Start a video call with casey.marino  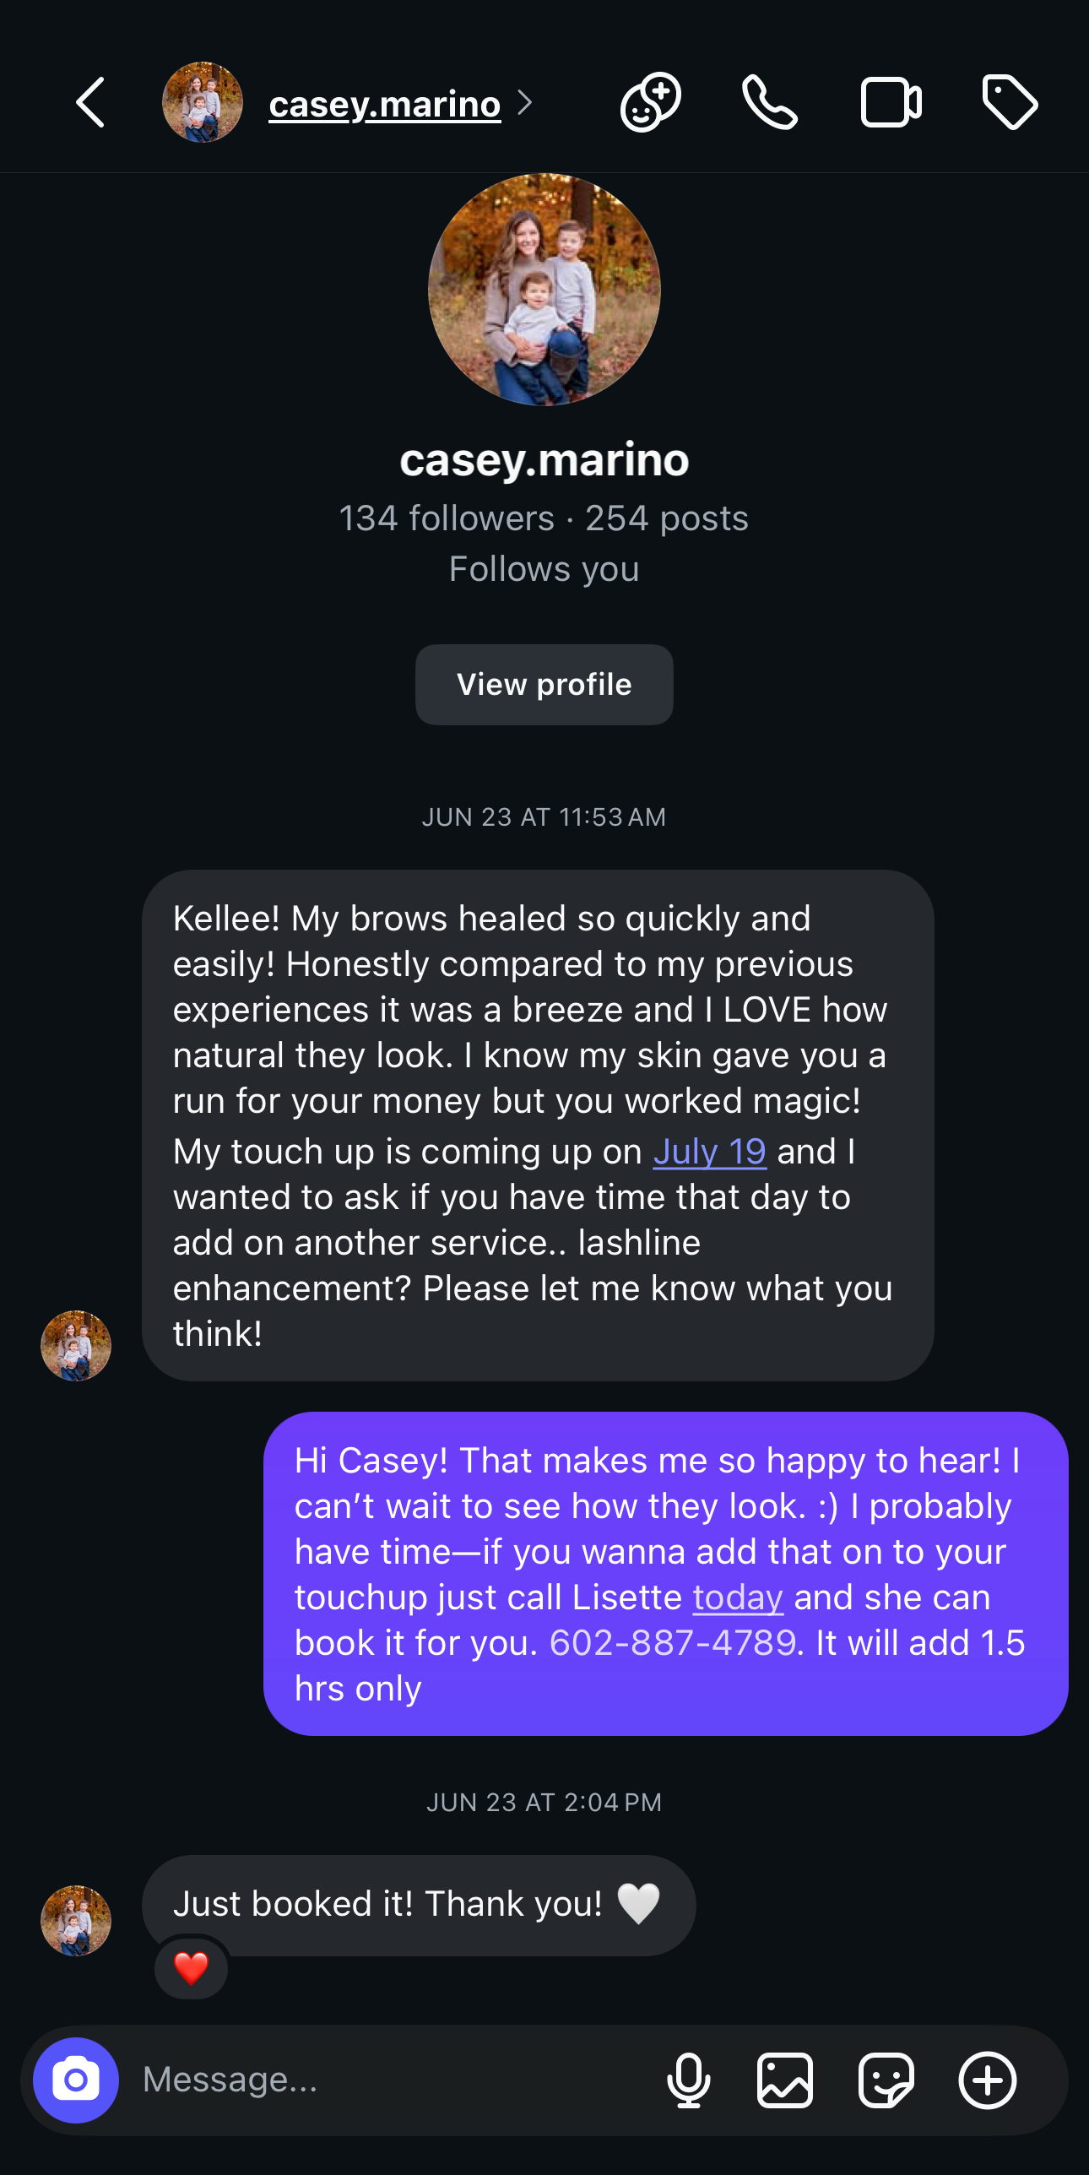click(891, 103)
